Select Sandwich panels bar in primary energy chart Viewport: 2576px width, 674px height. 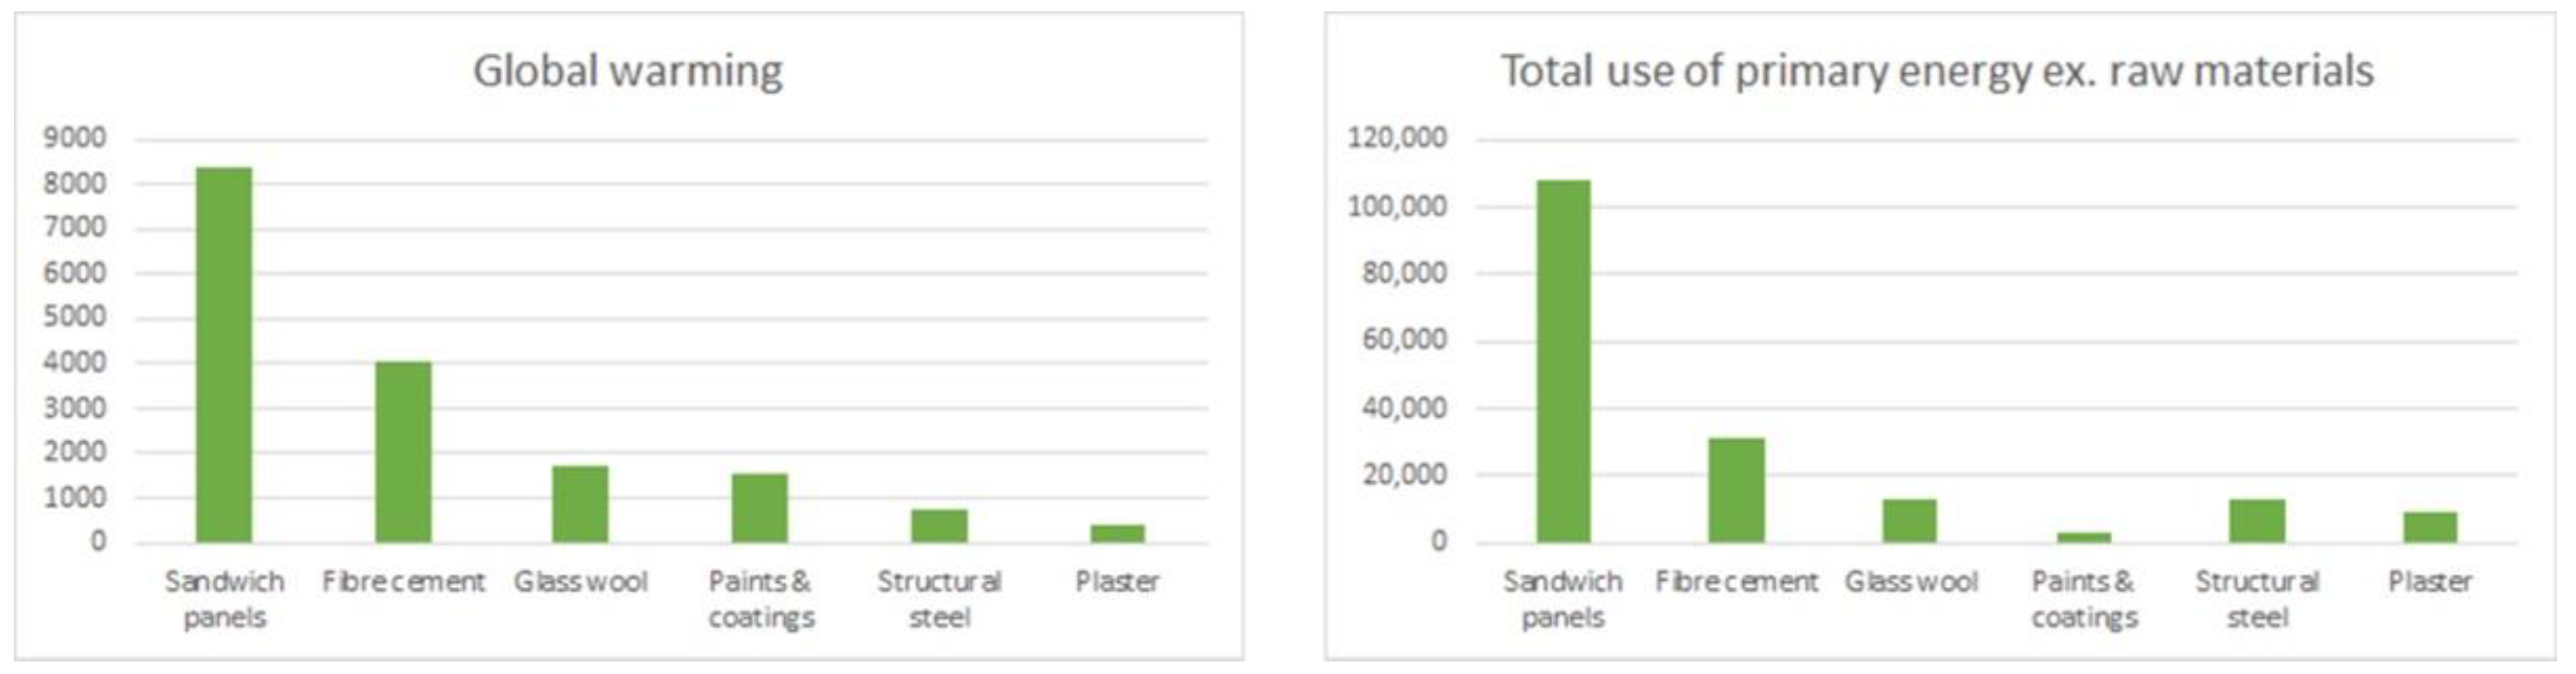[x=1563, y=361]
